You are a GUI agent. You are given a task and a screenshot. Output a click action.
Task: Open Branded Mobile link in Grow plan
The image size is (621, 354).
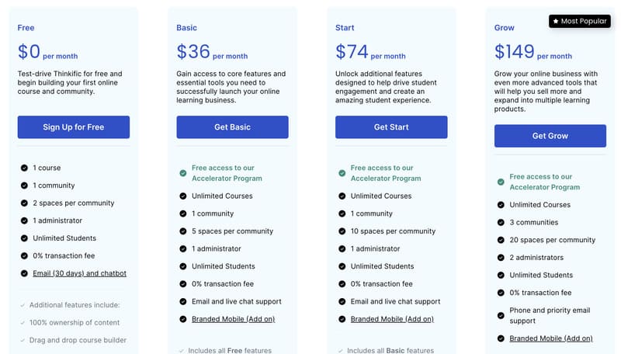click(x=551, y=338)
